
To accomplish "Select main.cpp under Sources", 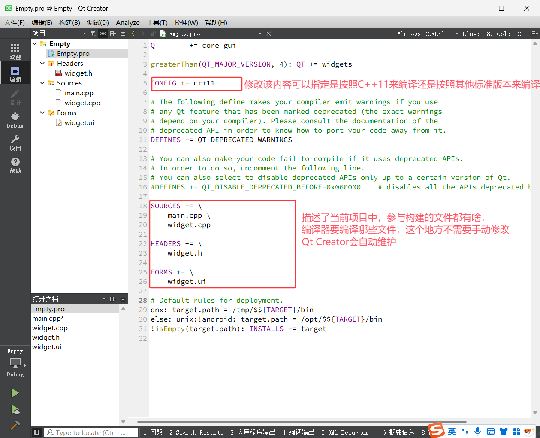I will (x=79, y=93).
